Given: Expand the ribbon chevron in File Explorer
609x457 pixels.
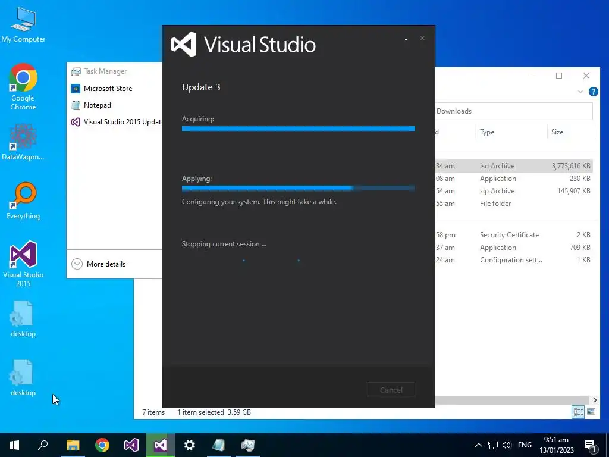Looking at the screenshot, I should (580, 92).
